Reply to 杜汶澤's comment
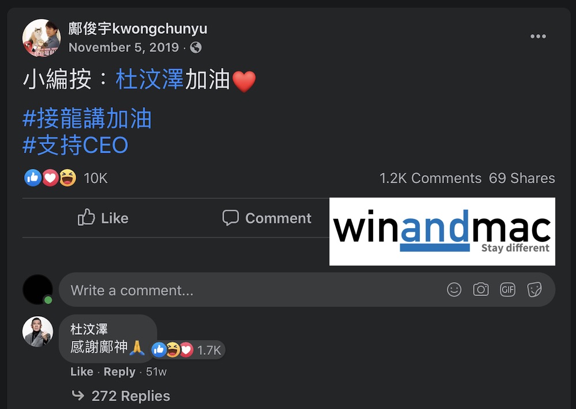The image size is (576, 409). point(119,372)
